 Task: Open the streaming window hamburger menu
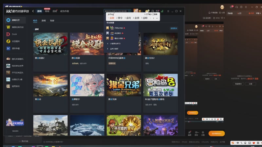pyautogui.click(x=246, y=7)
